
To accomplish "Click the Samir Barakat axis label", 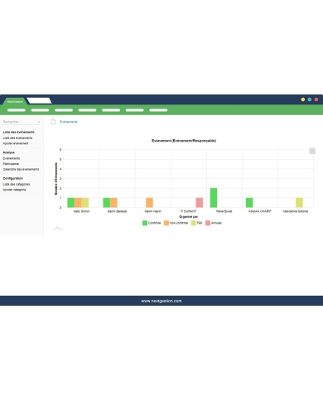I will 117,211.
